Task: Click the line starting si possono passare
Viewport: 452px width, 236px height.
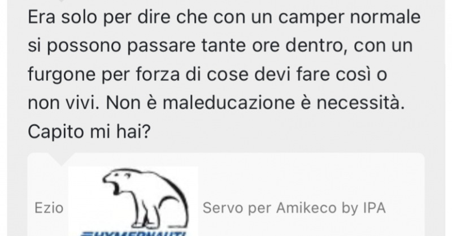Action: tap(220, 46)
